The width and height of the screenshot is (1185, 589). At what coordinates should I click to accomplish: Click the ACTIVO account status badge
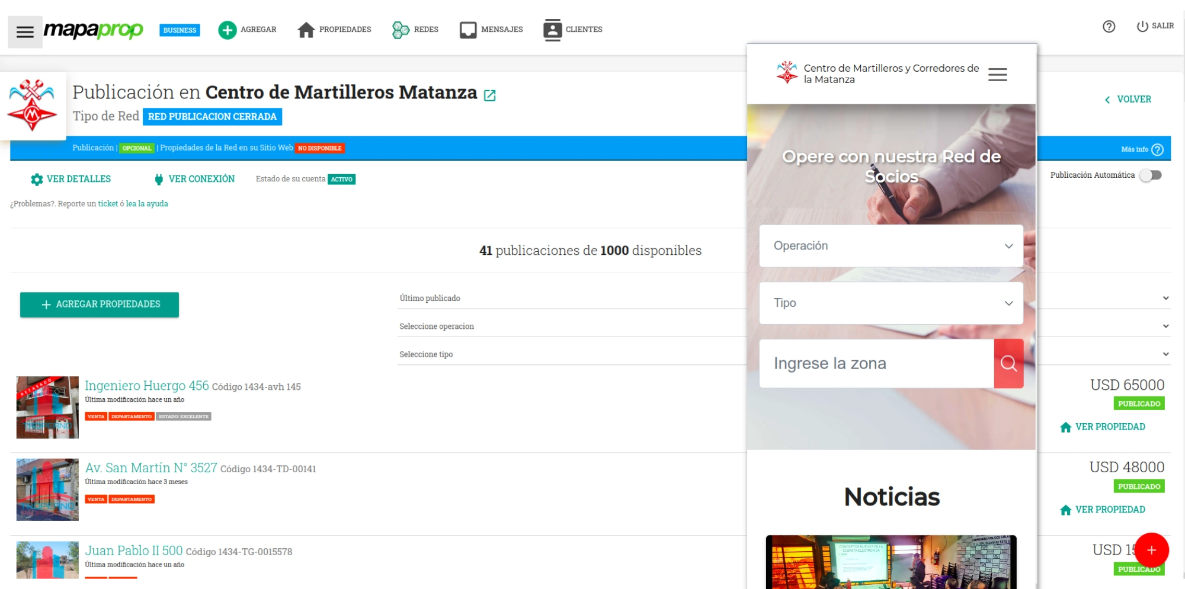342,180
